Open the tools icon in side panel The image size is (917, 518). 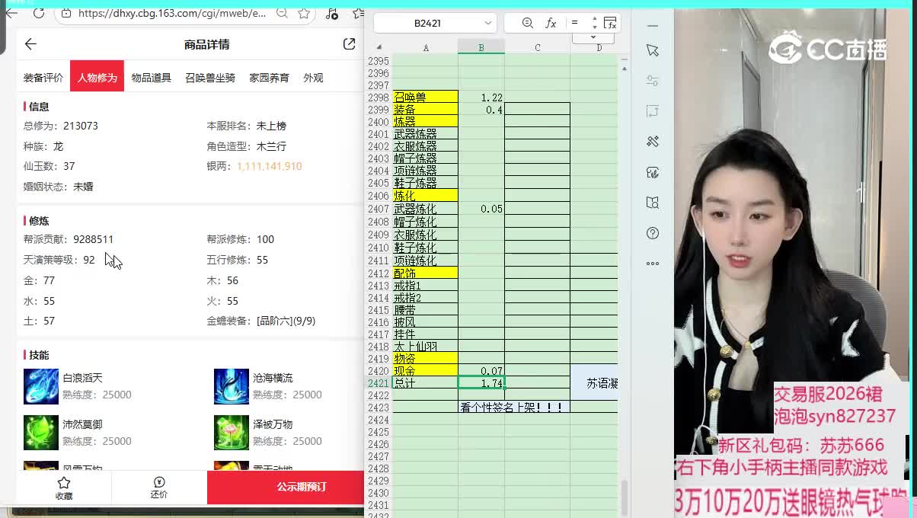653,142
